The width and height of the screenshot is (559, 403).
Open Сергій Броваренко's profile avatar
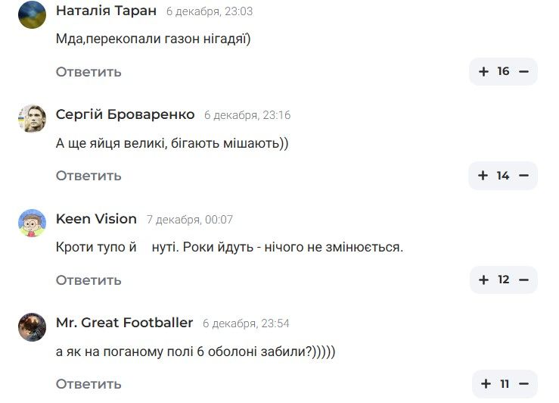(32, 118)
